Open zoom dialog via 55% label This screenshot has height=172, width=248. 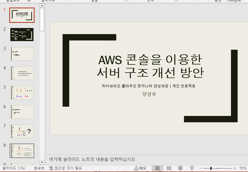pyautogui.click(x=243, y=168)
